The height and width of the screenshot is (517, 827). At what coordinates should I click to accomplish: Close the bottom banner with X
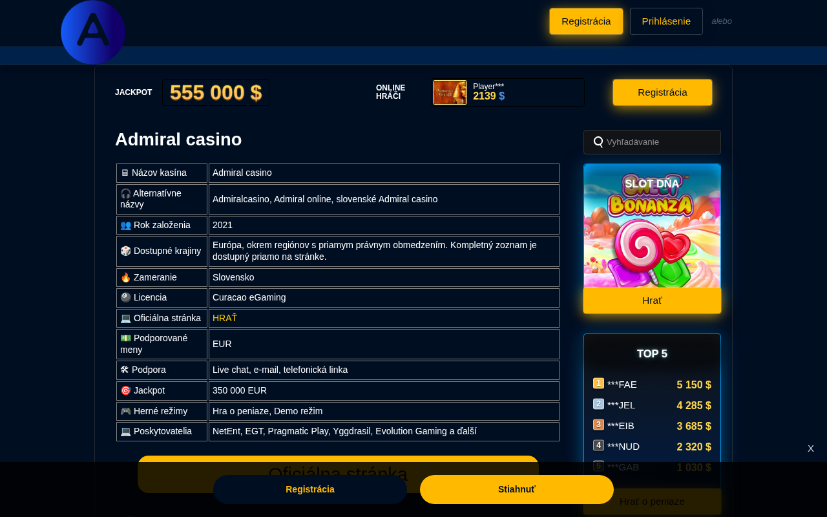(x=811, y=448)
